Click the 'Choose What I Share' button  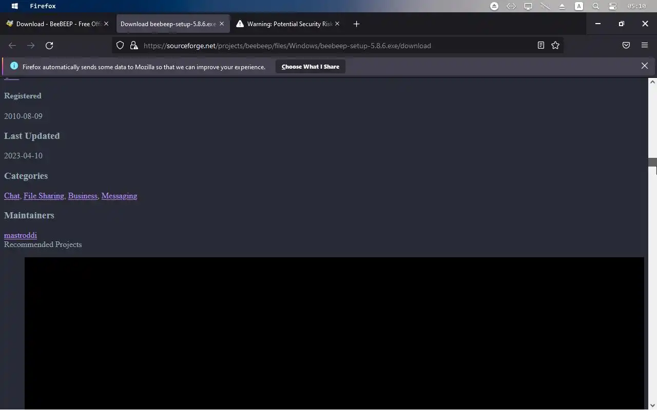coord(311,67)
